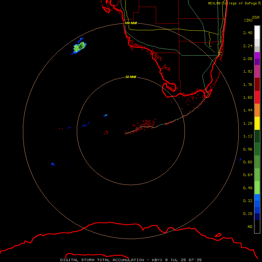Image resolution: width=262 pixels, height=262 pixels.
Task: Click the '1.60' legend value
Action: pos(248,98)
